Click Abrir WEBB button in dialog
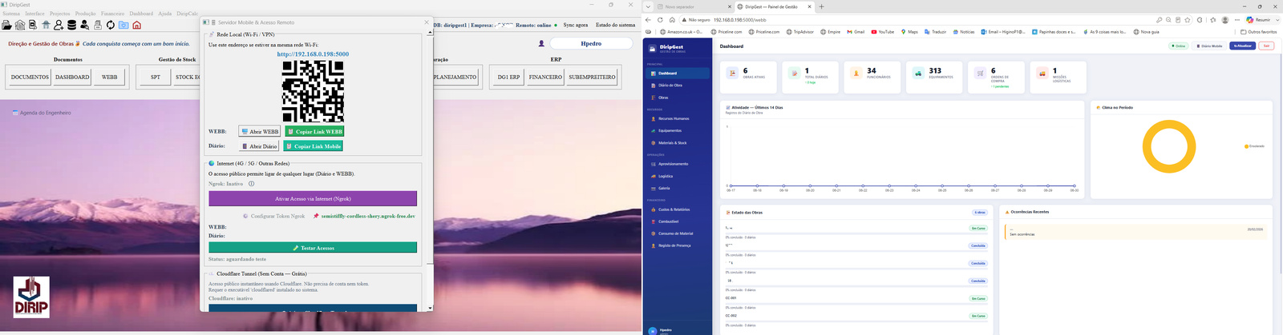The image size is (1283, 335). [259, 131]
